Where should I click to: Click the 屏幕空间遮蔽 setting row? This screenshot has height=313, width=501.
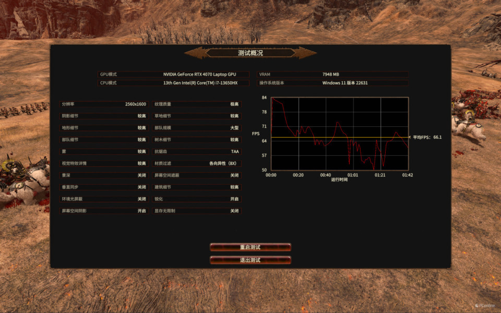click(197, 175)
